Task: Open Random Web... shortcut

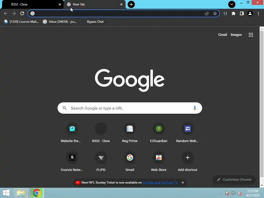Action: coord(188,133)
